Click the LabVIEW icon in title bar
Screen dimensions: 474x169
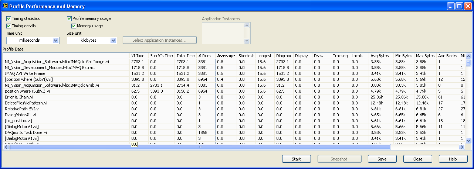pyautogui.click(x=5, y=6)
